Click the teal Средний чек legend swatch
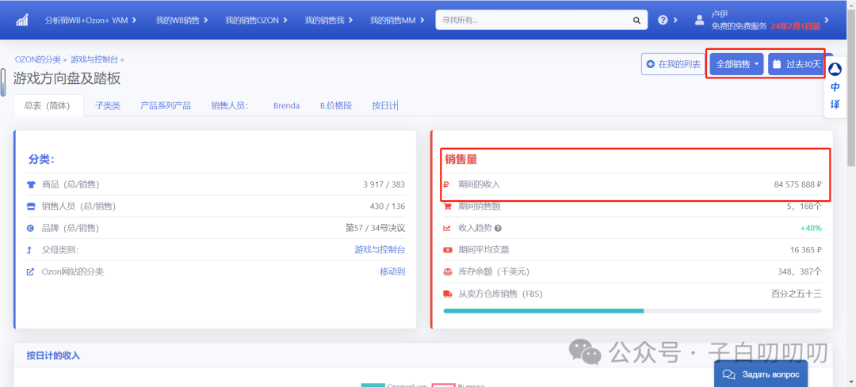Image resolution: width=856 pixels, height=387 pixels. coord(373,385)
